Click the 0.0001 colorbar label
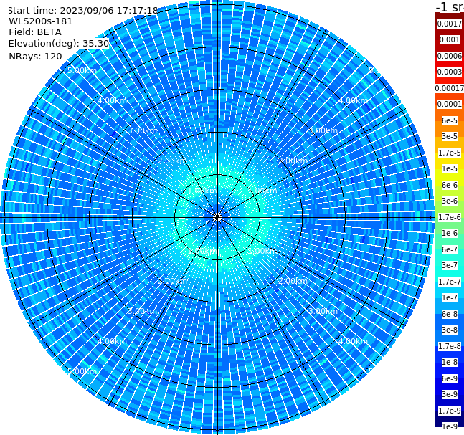The height and width of the screenshot is (435, 464). (450, 104)
